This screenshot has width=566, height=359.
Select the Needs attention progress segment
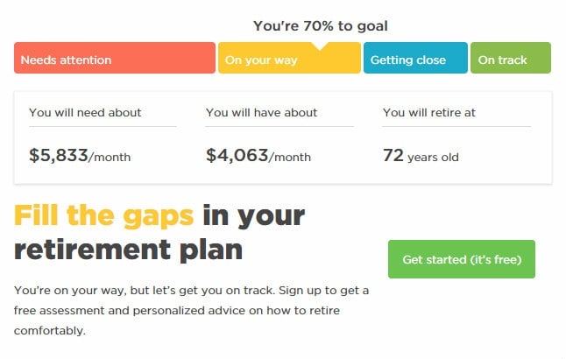pyautogui.click(x=115, y=58)
